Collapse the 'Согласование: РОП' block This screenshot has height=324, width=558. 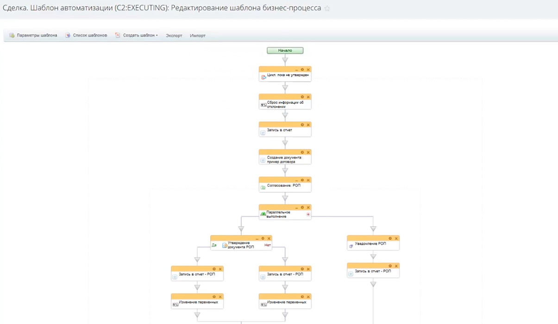pyautogui.click(x=297, y=180)
